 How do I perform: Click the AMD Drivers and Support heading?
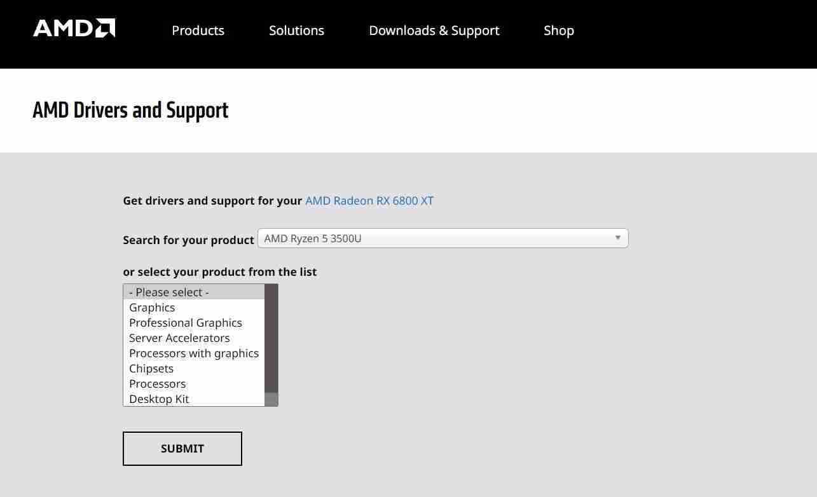pos(130,110)
